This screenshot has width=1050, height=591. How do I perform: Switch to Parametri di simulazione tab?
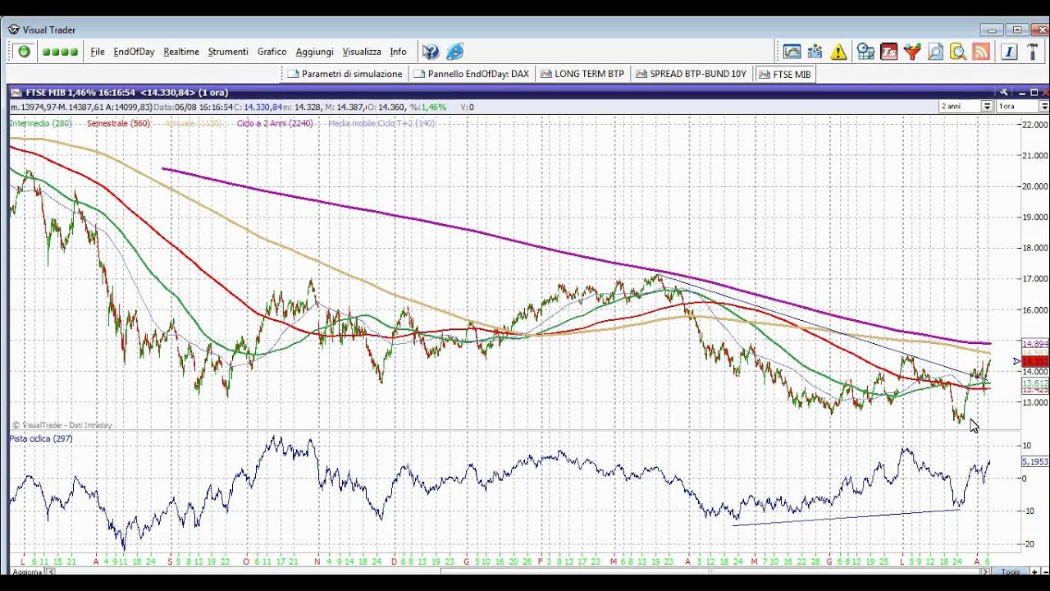(x=345, y=74)
